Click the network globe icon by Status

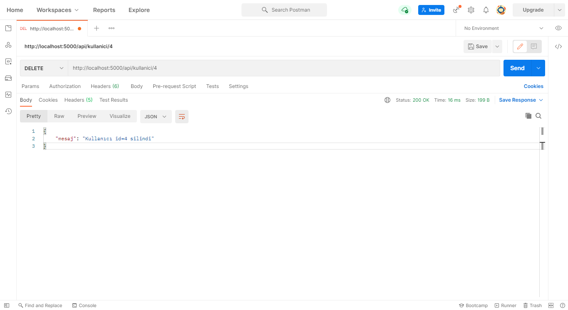[x=387, y=100]
